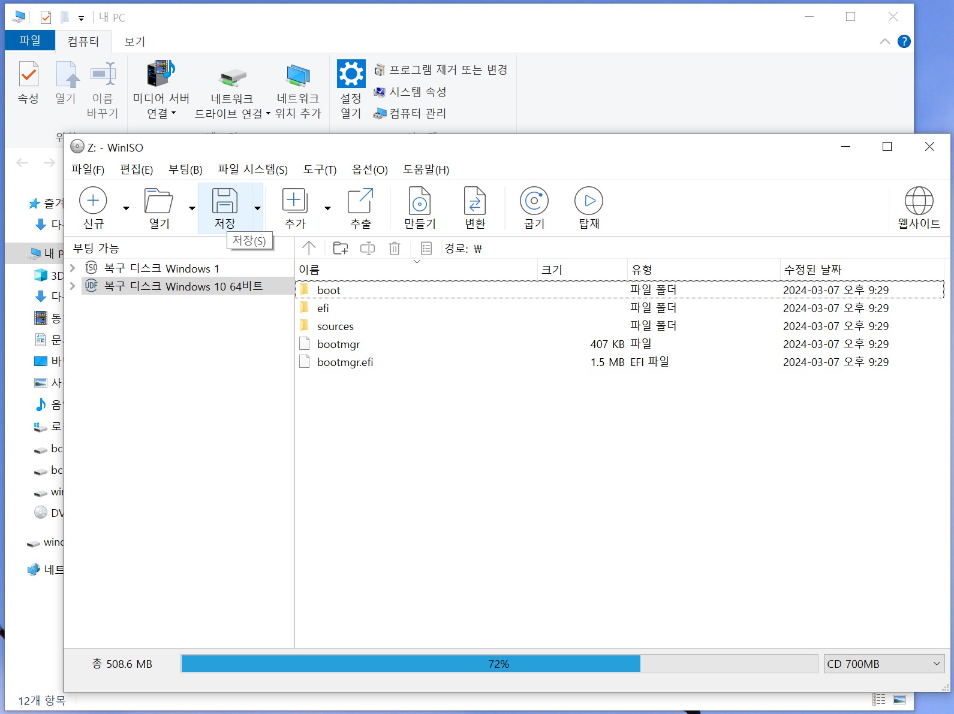Viewport: 954px width, 714px height.
Task: Click the Extract (추출) icon
Action: pos(360,201)
